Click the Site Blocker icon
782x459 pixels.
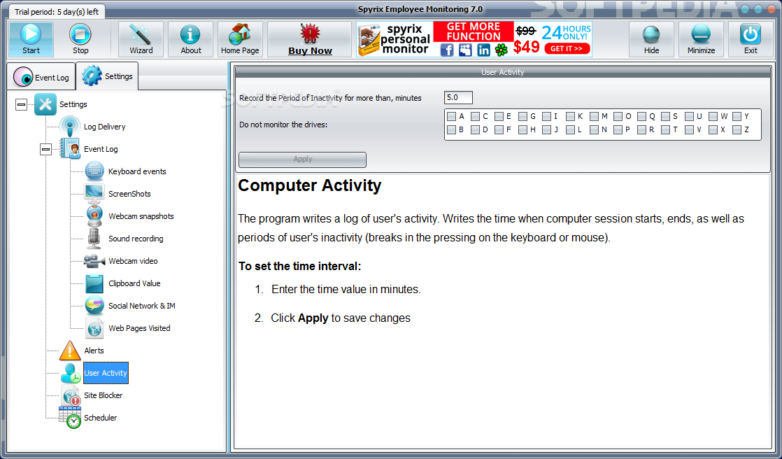tap(71, 395)
